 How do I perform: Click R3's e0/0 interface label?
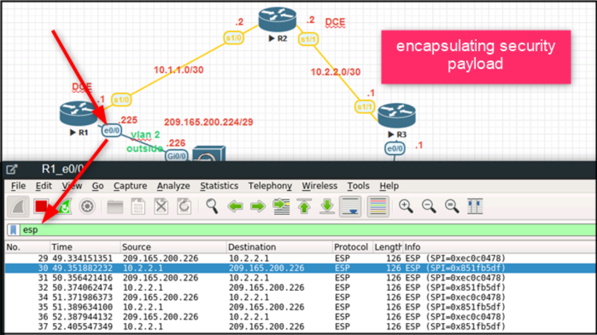395,149
